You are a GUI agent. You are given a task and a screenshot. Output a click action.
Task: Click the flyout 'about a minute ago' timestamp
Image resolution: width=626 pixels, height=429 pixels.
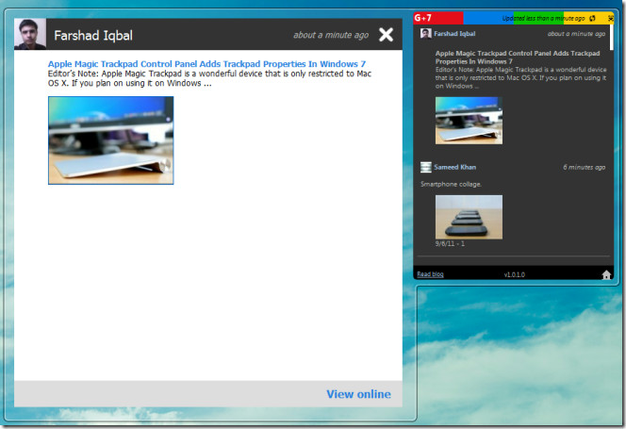[331, 35]
